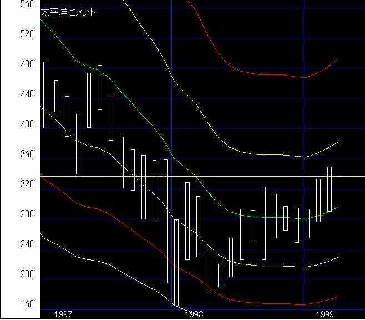365x320 pixels.
Task: Click the tallest candlestick reaching down to 160
Action: 176,262
